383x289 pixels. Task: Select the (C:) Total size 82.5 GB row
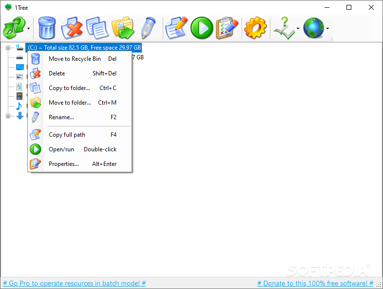click(83, 48)
